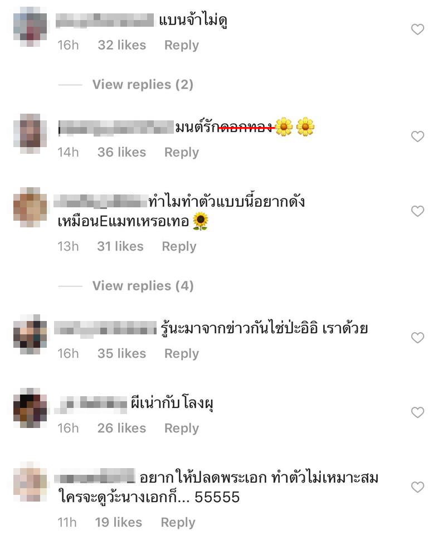Reply to the comment with 32 likes

[182, 45]
